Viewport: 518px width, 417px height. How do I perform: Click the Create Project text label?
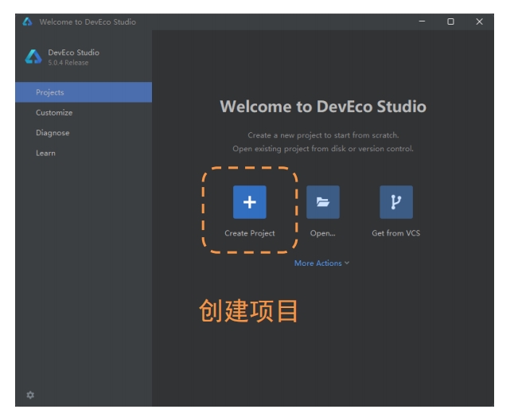tap(249, 233)
